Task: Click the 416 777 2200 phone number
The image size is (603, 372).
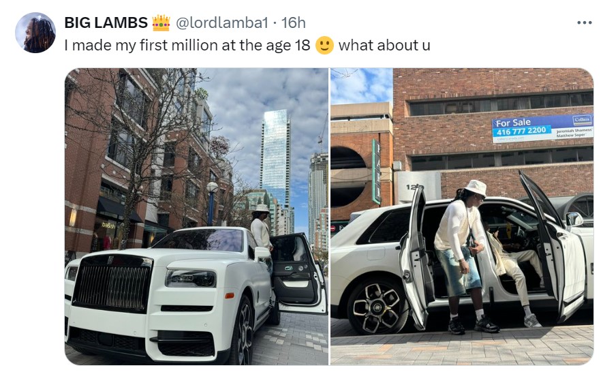Action: pyautogui.click(x=521, y=131)
